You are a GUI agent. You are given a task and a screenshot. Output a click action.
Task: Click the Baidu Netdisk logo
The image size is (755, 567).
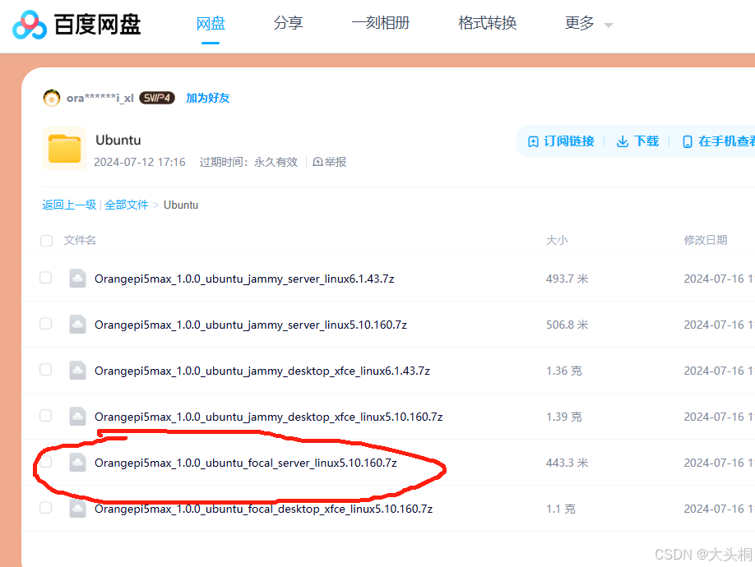point(76,24)
